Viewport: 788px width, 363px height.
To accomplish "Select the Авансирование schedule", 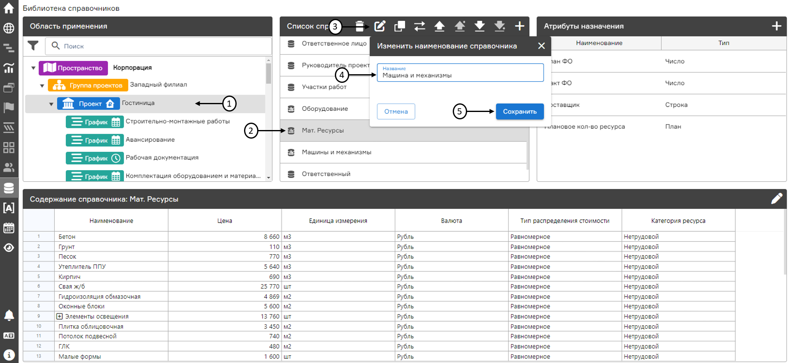I will click(x=150, y=140).
